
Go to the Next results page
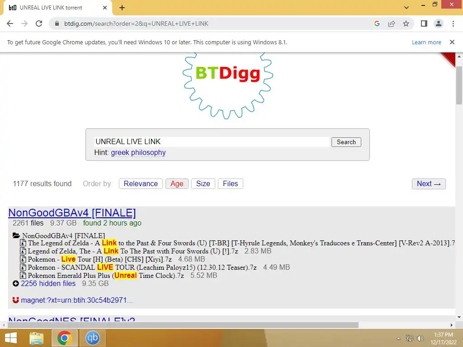click(429, 183)
